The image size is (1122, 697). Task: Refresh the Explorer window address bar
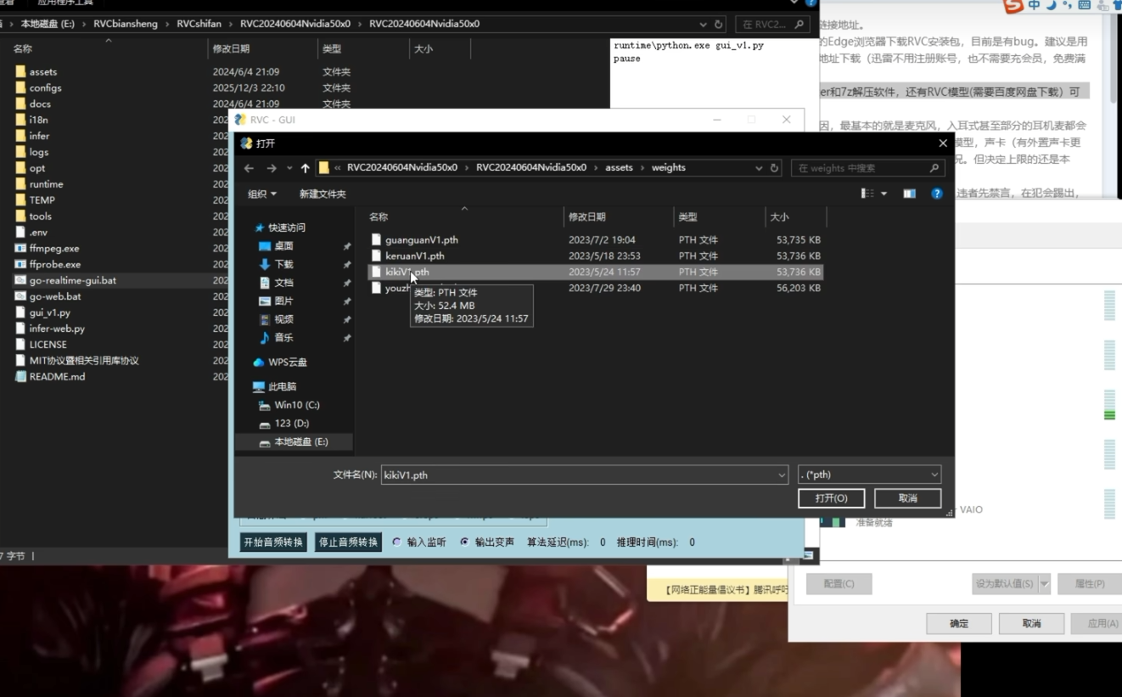coord(719,25)
